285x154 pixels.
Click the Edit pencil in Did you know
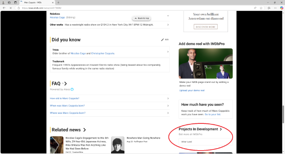tap(165, 39)
